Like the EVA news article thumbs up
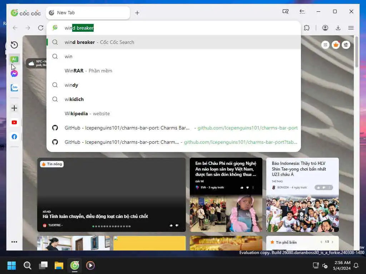Screen dimensions: 366x274 tap(242, 188)
